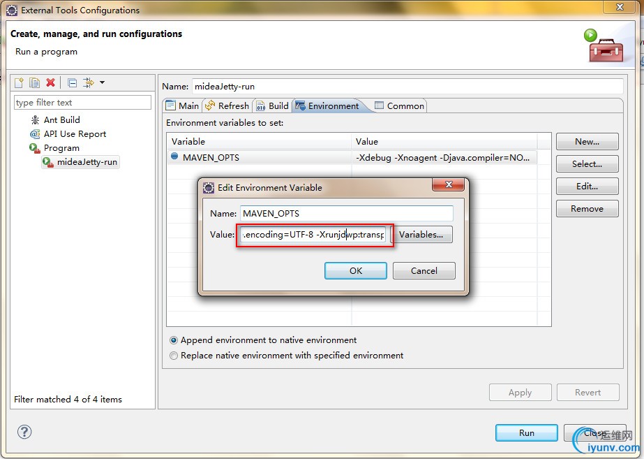Click the API Use Report icon
Viewport: 644px width, 459px height.
click(x=35, y=134)
